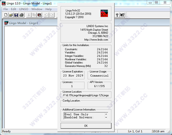Screen dimensions: 172x135
Task: Click the generator memory value 32
Action: [106, 66]
